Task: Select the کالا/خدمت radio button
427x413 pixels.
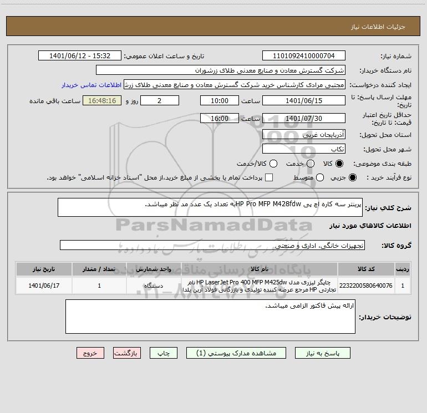Action: tap(273, 164)
